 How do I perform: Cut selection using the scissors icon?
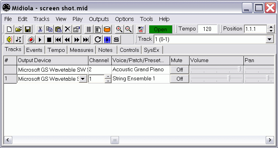pos(40,29)
